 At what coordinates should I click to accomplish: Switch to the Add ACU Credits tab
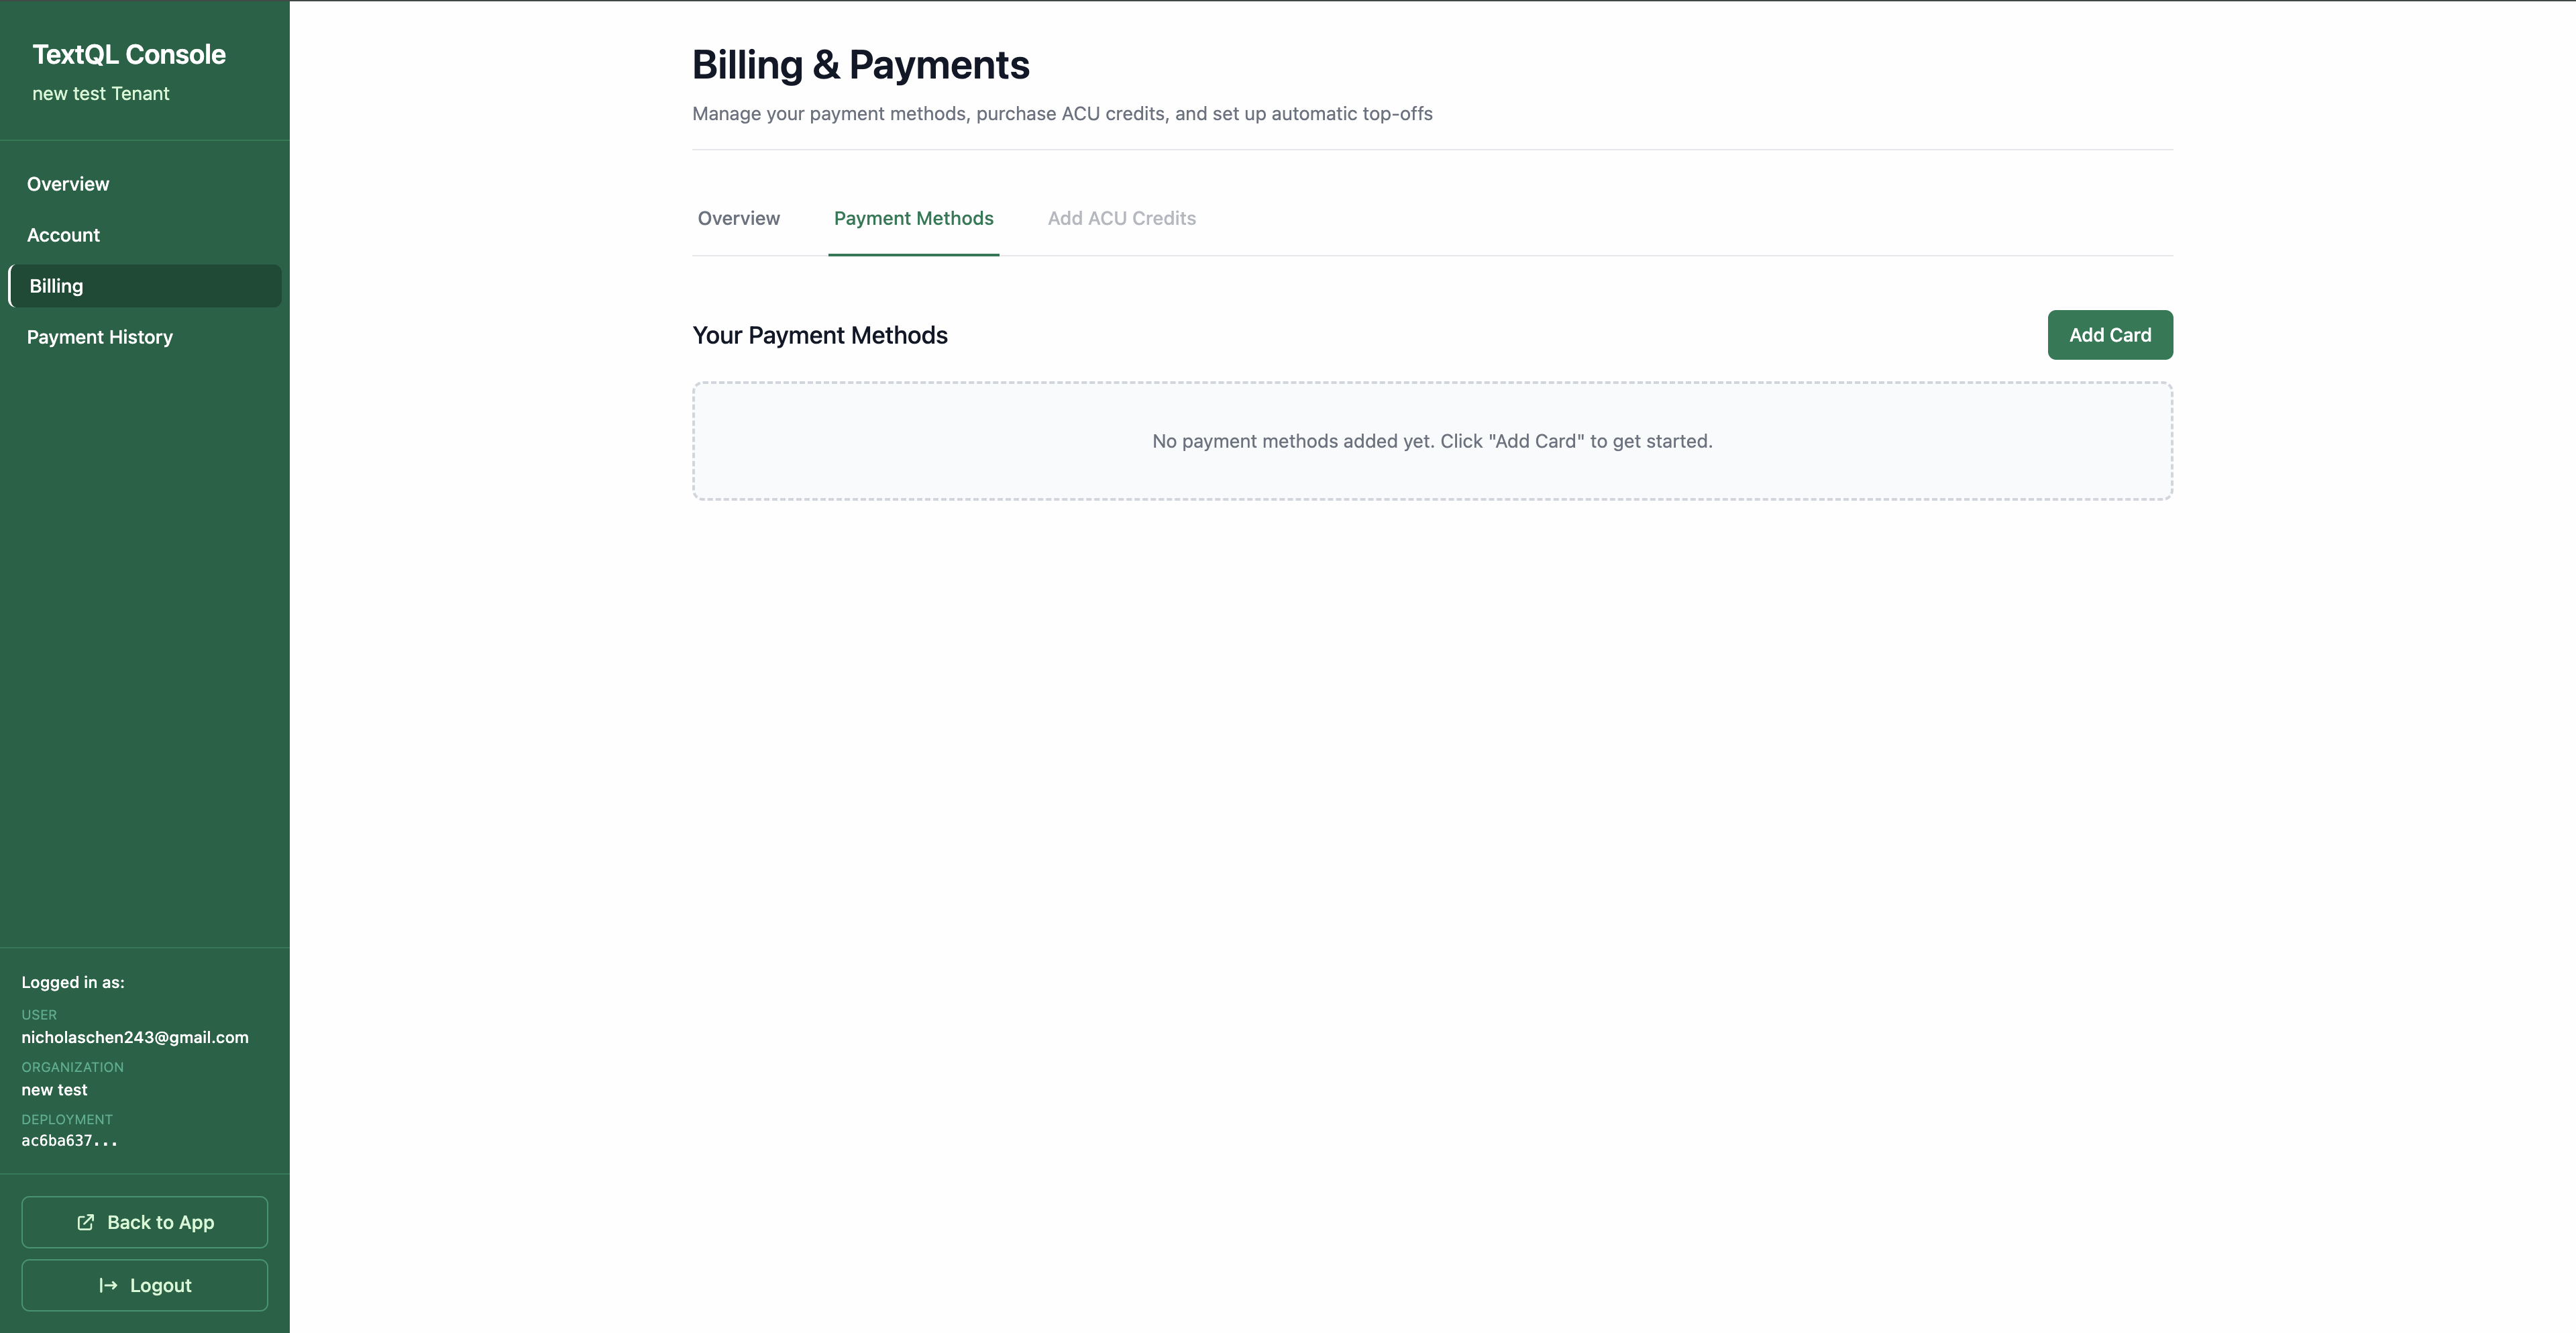1121,218
